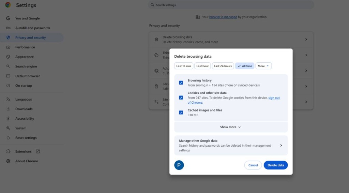This screenshot has width=349, height=193.
Task: Open the More time range dropdown
Action: pyautogui.click(x=263, y=66)
